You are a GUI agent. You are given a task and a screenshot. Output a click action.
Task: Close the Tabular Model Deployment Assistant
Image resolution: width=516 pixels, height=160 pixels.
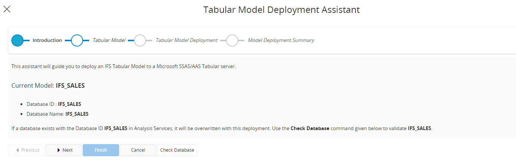[7, 9]
